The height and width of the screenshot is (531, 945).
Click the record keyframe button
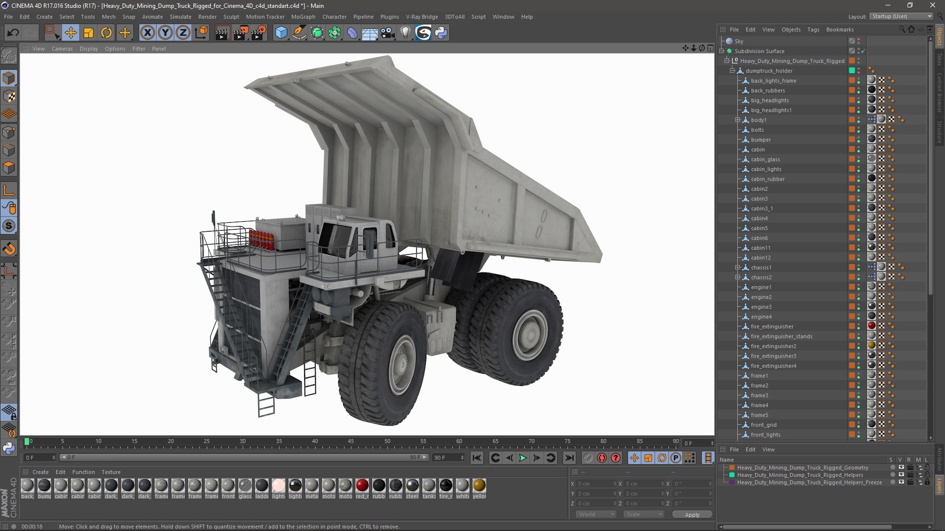click(588, 458)
